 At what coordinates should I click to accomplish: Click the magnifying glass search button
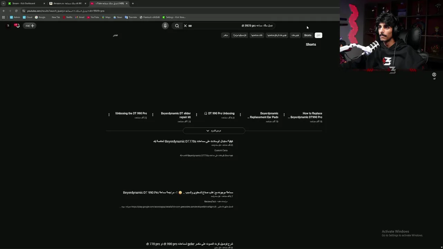click(177, 26)
